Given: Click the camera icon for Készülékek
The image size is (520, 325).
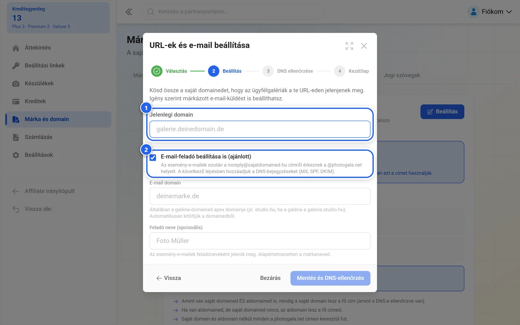Looking at the screenshot, I should pyautogui.click(x=16, y=84).
